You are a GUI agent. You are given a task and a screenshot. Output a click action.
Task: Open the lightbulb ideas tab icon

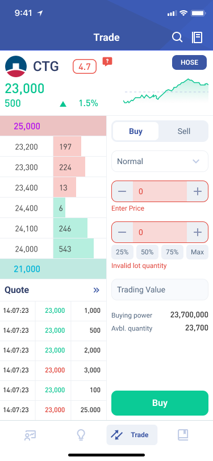81,435
